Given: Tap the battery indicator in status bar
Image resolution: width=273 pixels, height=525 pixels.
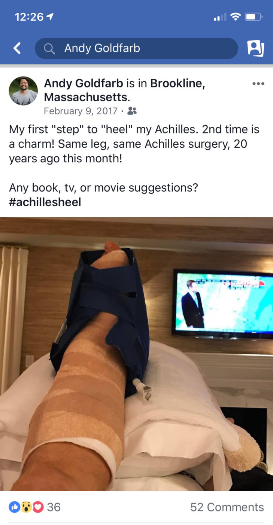Looking at the screenshot, I should click(x=254, y=17).
